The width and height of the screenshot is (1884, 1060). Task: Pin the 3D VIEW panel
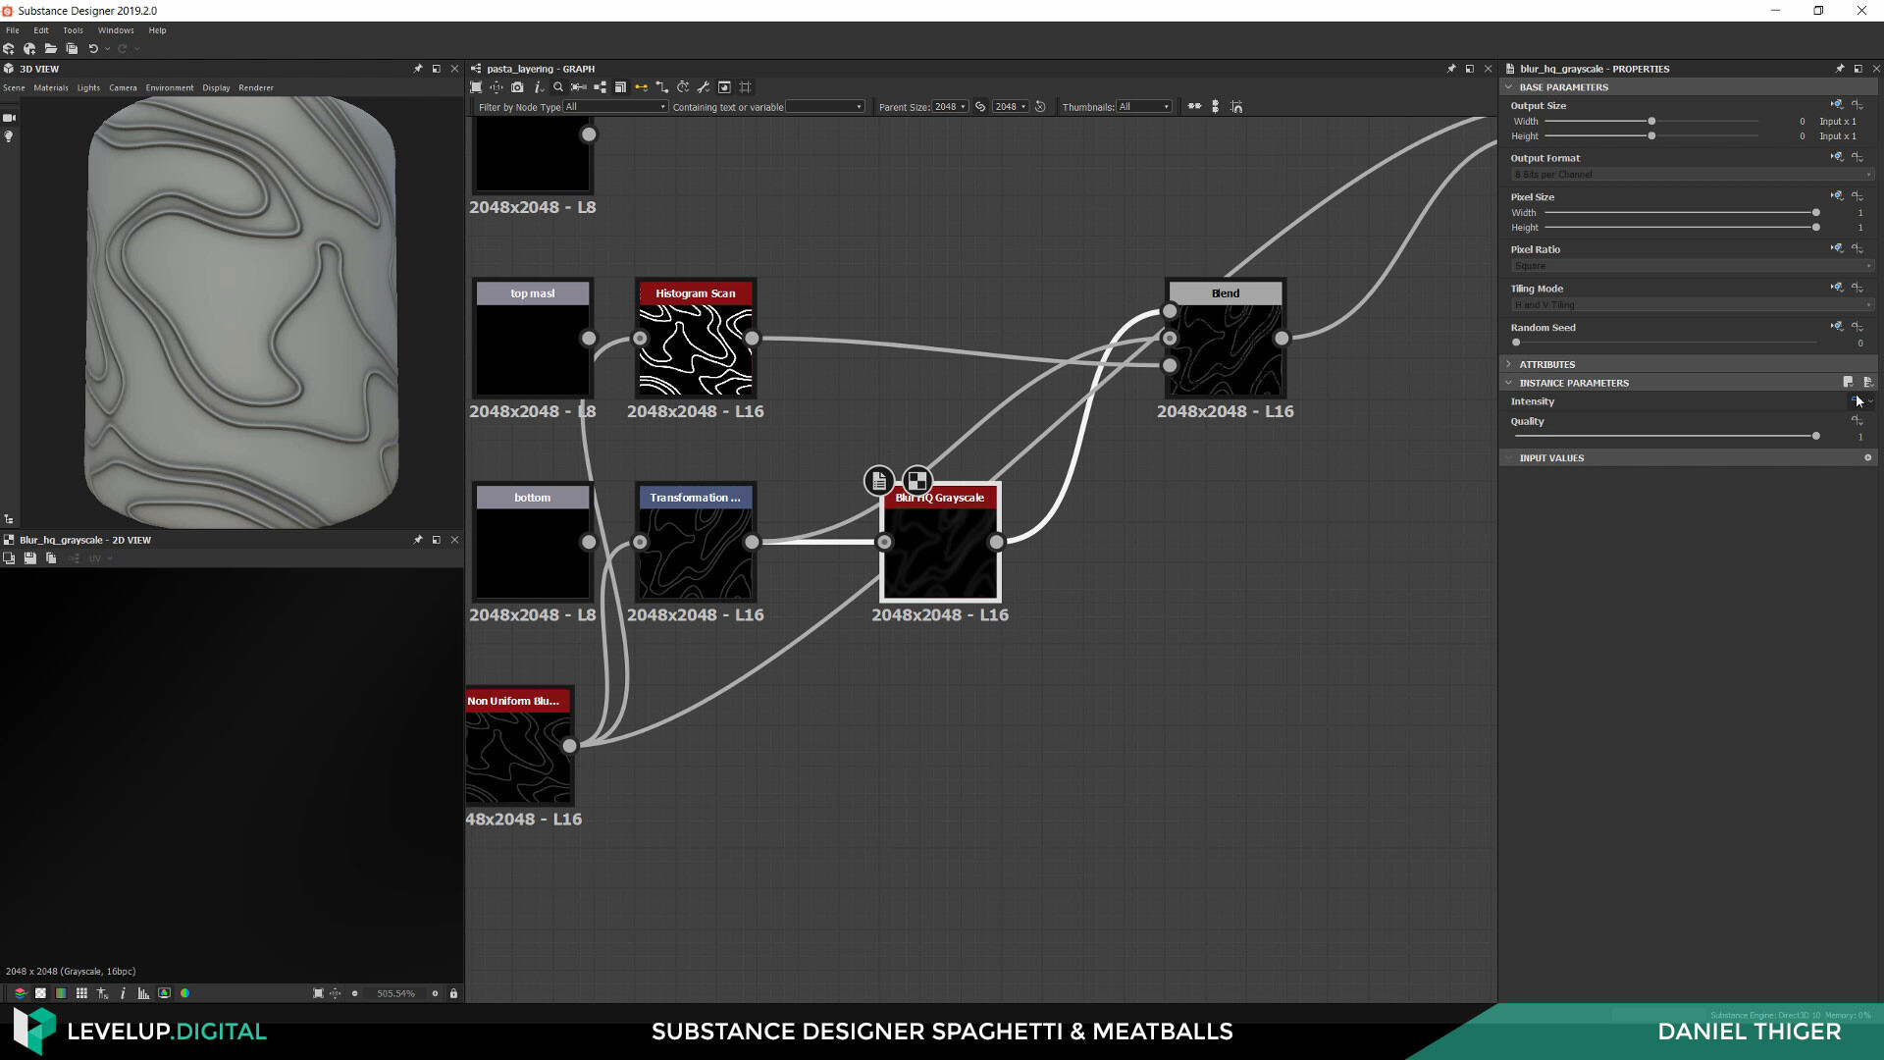pos(417,69)
